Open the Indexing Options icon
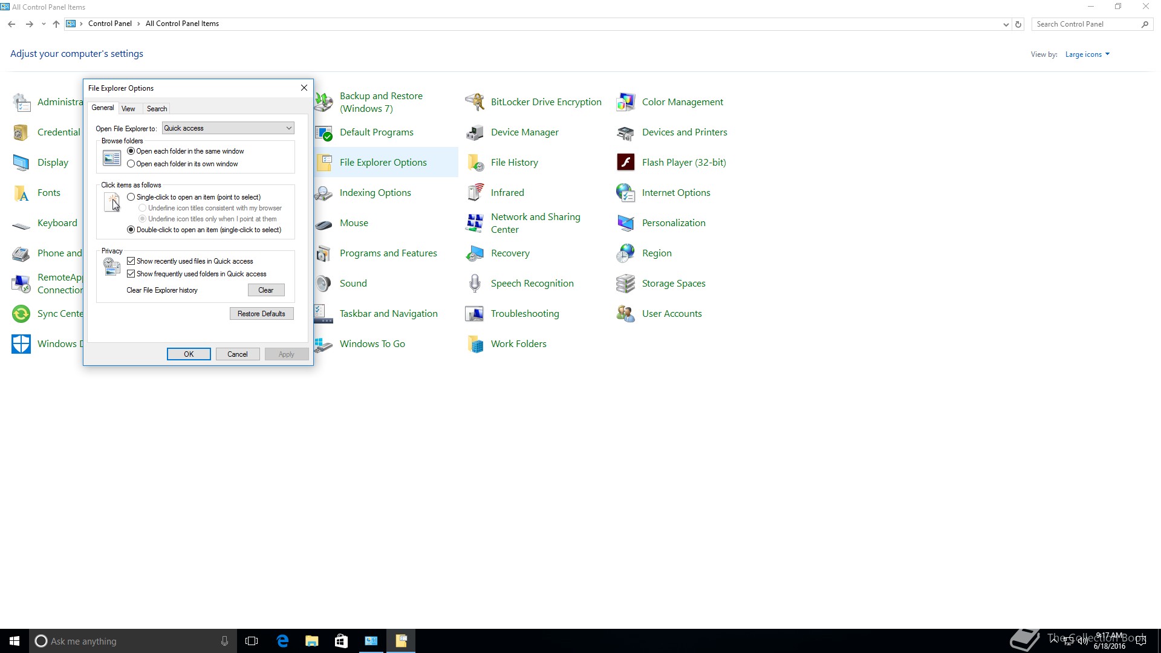The width and height of the screenshot is (1161, 653). (x=324, y=193)
